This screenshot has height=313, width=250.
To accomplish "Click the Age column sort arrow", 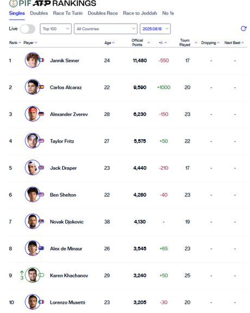I will pyautogui.click(x=113, y=42).
